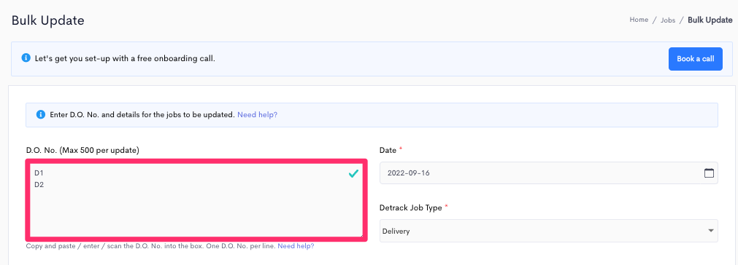Click the Date field showing 2022-09-16
Screen dimensions: 738x265
(549, 173)
